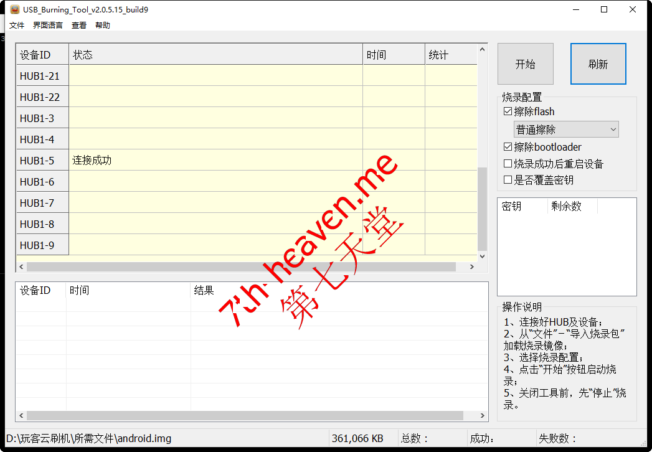Maximize the USB Burning Tool window

tap(603, 9)
